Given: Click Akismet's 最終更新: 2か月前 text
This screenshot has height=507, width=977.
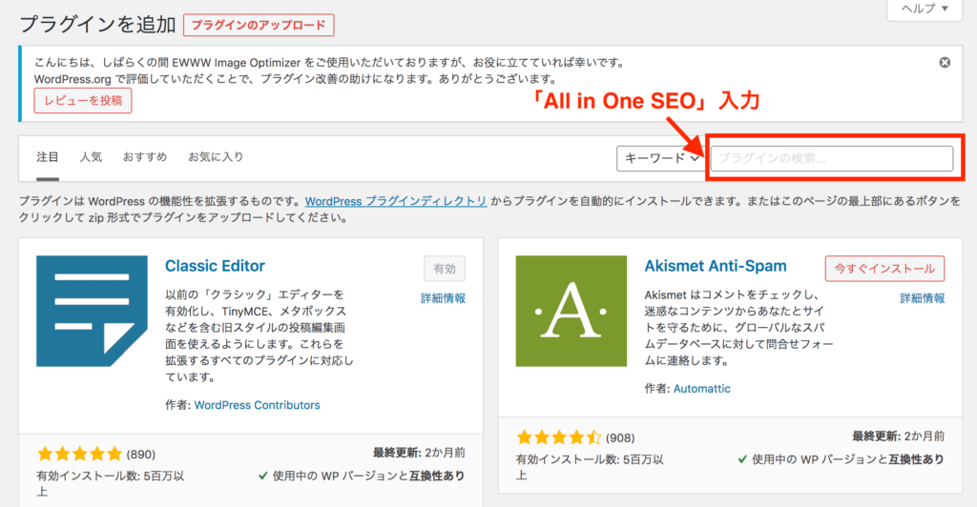Looking at the screenshot, I should [899, 436].
